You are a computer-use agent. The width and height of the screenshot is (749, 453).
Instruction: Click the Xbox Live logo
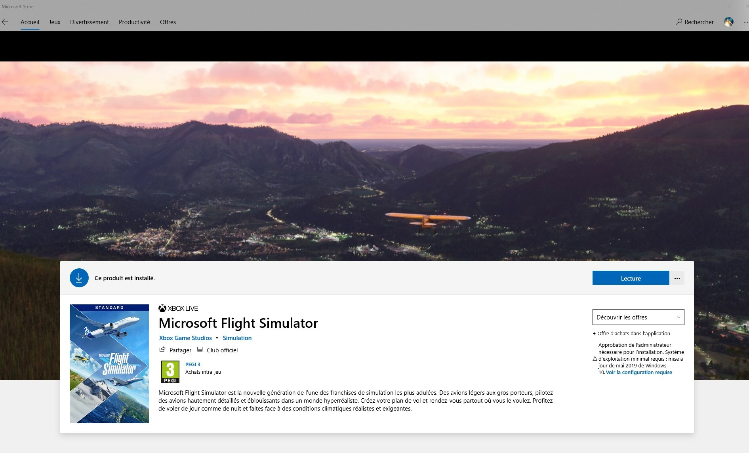pyautogui.click(x=178, y=308)
